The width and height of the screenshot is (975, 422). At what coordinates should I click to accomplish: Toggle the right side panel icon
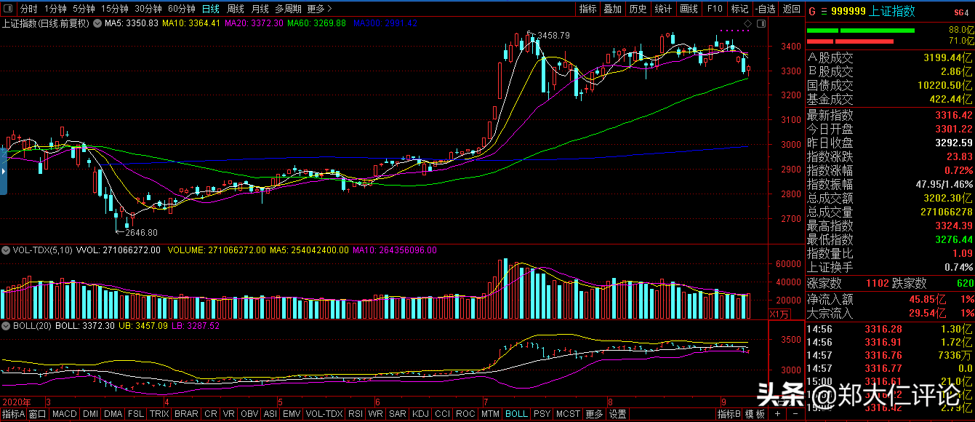click(761, 23)
